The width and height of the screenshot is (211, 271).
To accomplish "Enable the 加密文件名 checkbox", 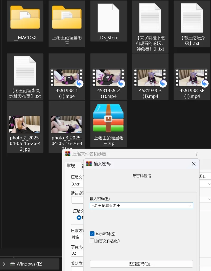I will pyautogui.click(x=92, y=241).
